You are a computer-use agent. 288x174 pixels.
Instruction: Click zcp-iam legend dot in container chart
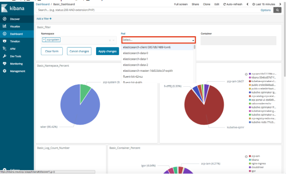click(250, 156)
